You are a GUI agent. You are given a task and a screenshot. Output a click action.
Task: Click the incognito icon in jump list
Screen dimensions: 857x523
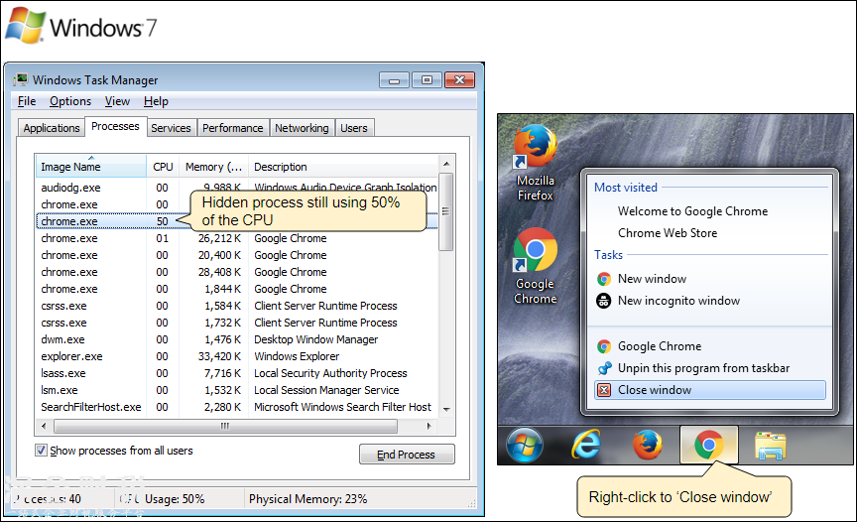(x=604, y=301)
